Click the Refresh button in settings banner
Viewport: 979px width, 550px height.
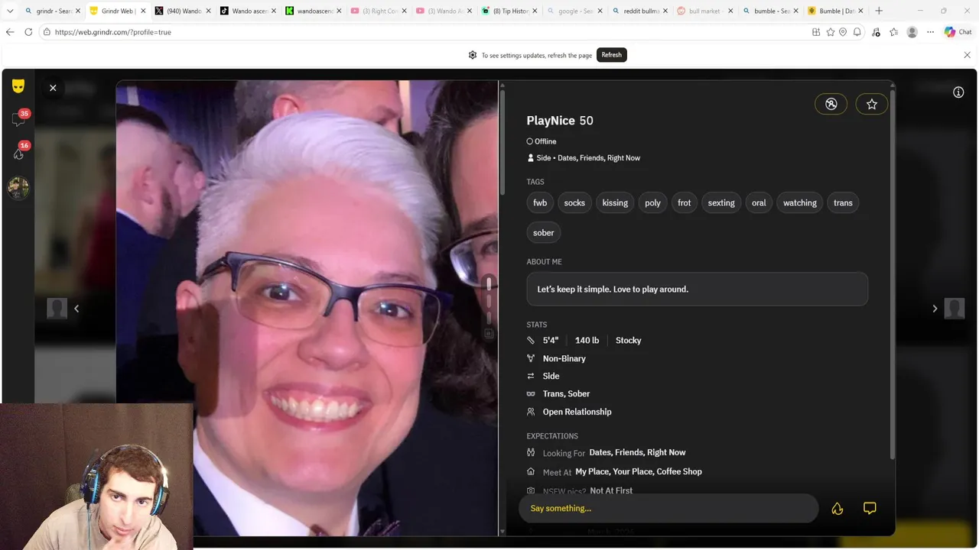coord(611,55)
